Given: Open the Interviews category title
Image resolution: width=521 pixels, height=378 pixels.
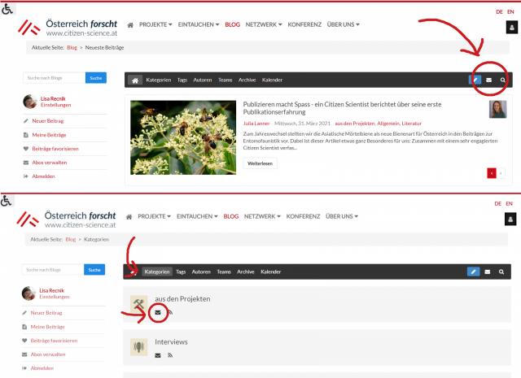Looking at the screenshot, I should (x=171, y=342).
